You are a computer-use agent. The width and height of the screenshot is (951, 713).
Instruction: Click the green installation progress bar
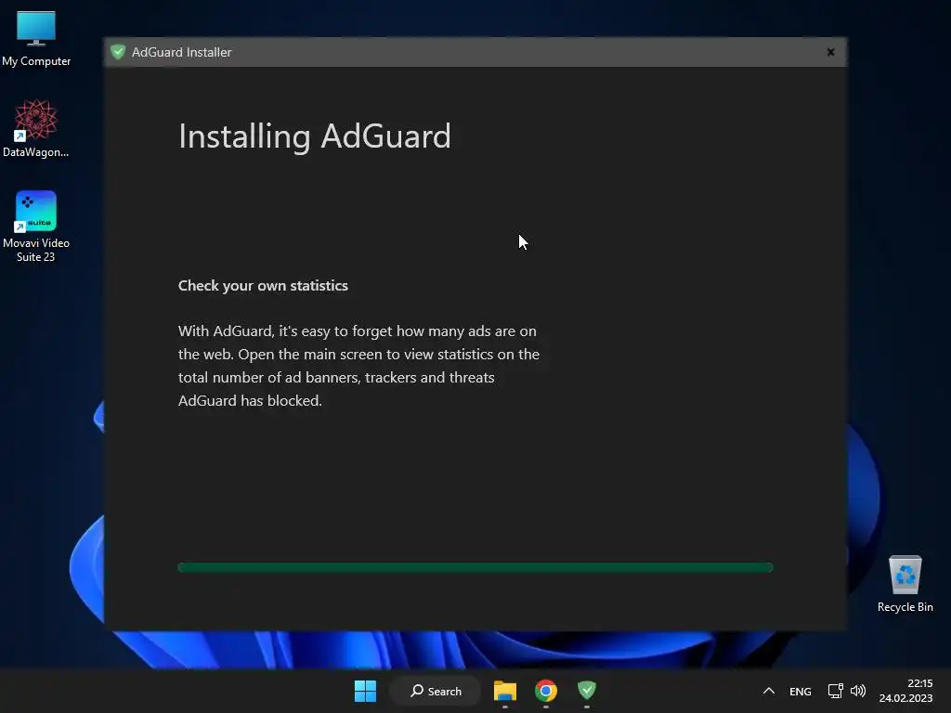475,567
